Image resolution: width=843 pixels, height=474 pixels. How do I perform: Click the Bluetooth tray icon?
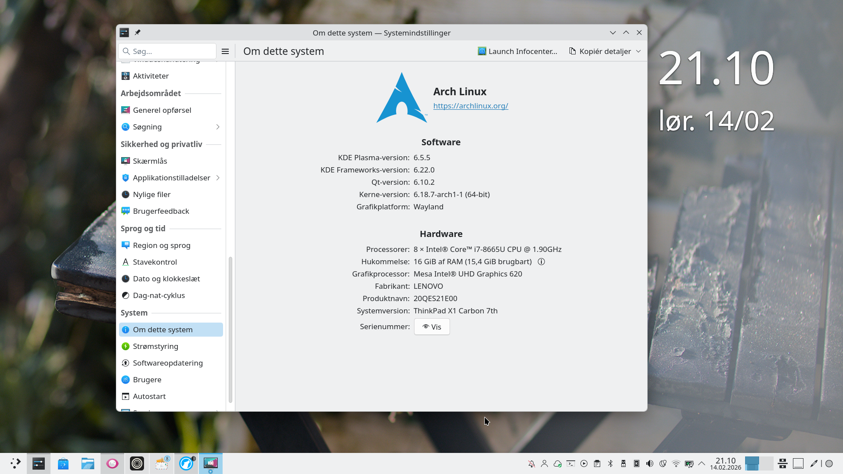[610, 463]
